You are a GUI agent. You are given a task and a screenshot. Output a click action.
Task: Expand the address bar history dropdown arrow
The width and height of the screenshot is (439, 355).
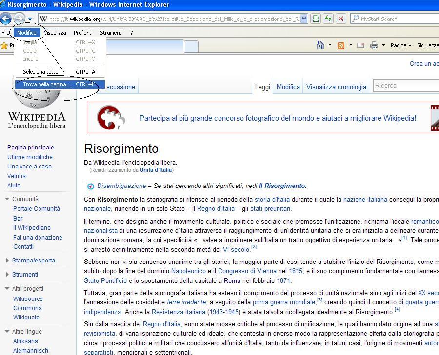(x=304, y=19)
